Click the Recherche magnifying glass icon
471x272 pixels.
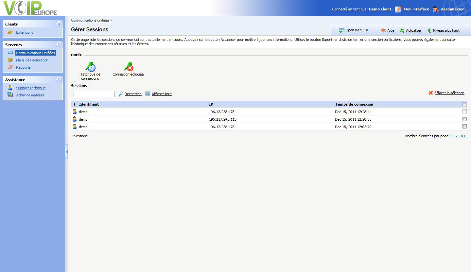point(121,94)
